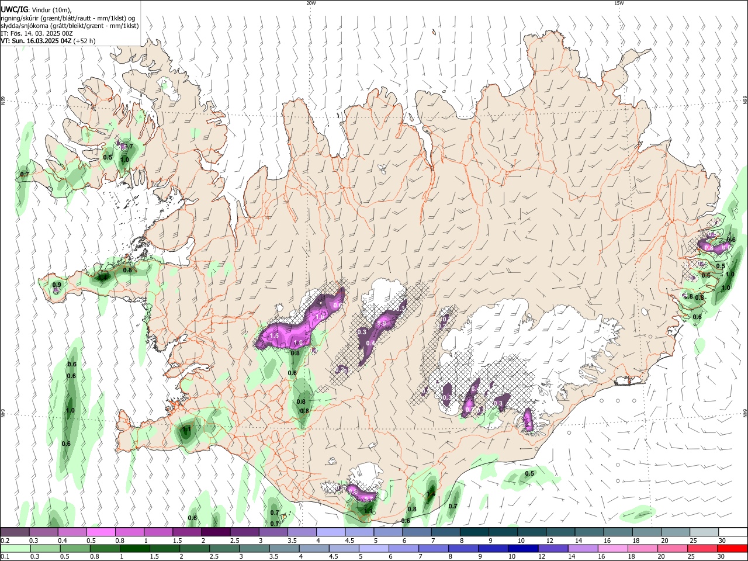Click the medium green 0.5 rain legend swatch
The height and width of the screenshot is (561, 748).
pos(75,548)
